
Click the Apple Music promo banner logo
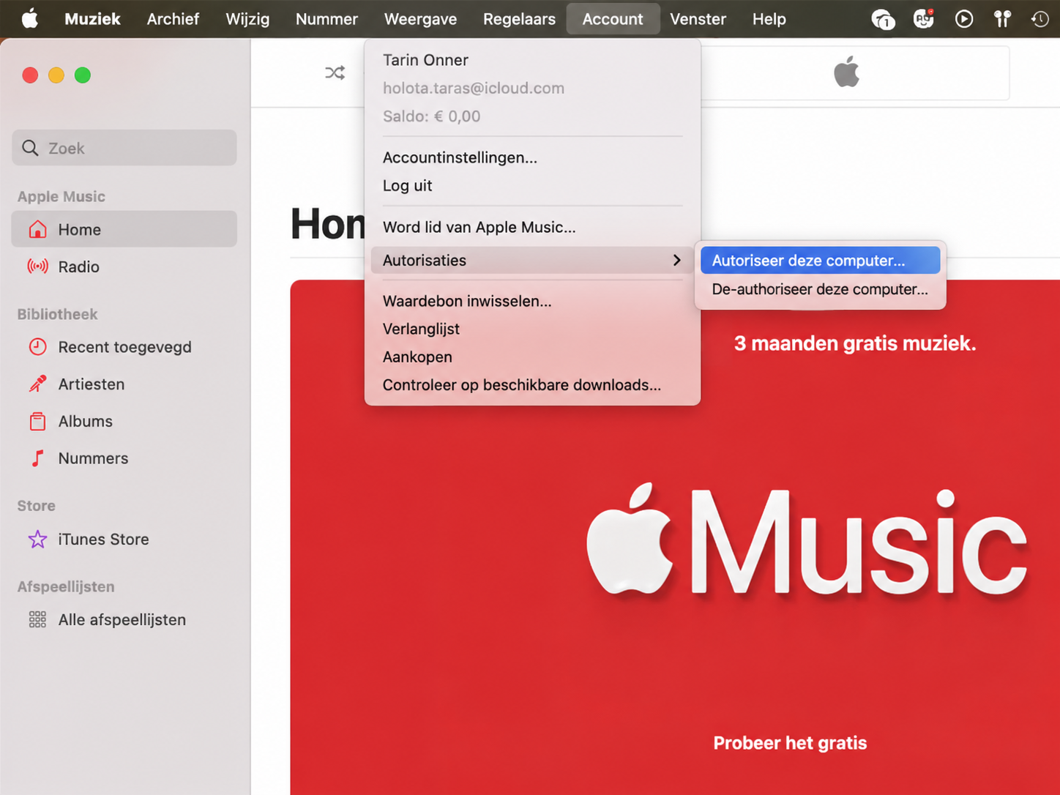coord(807,542)
